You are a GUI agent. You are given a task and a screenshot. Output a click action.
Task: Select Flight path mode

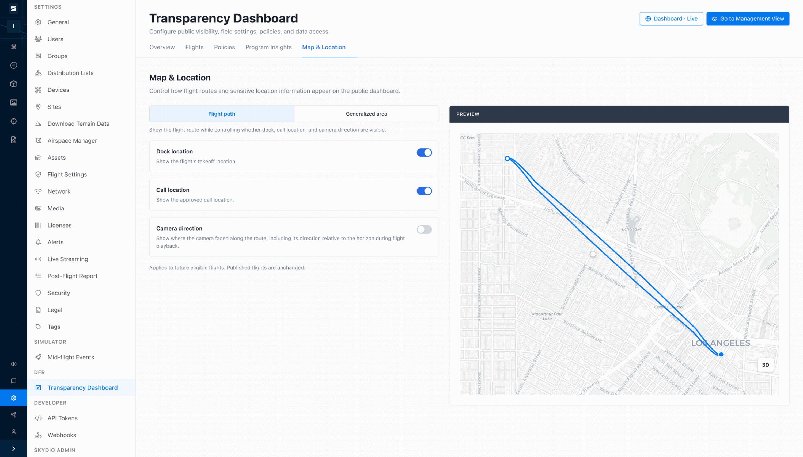point(221,114)
